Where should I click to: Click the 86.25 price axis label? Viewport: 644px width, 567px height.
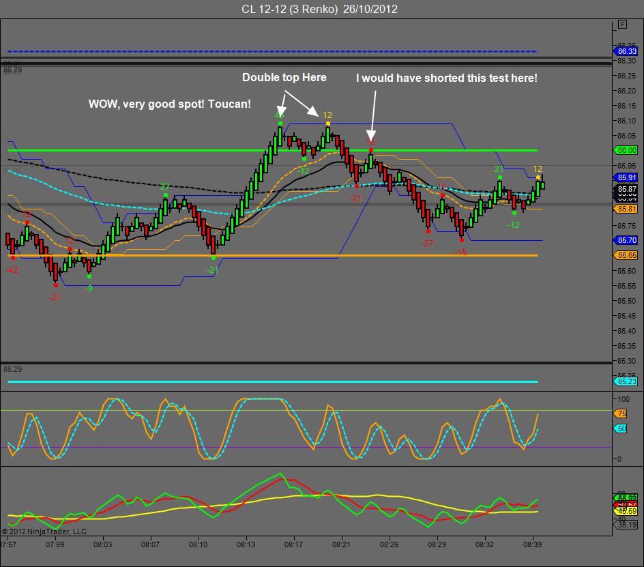626,76
